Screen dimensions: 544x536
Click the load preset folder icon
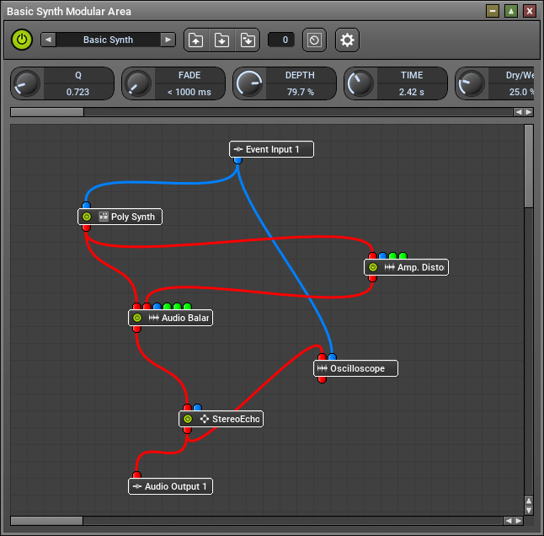[x=195, y=40]
